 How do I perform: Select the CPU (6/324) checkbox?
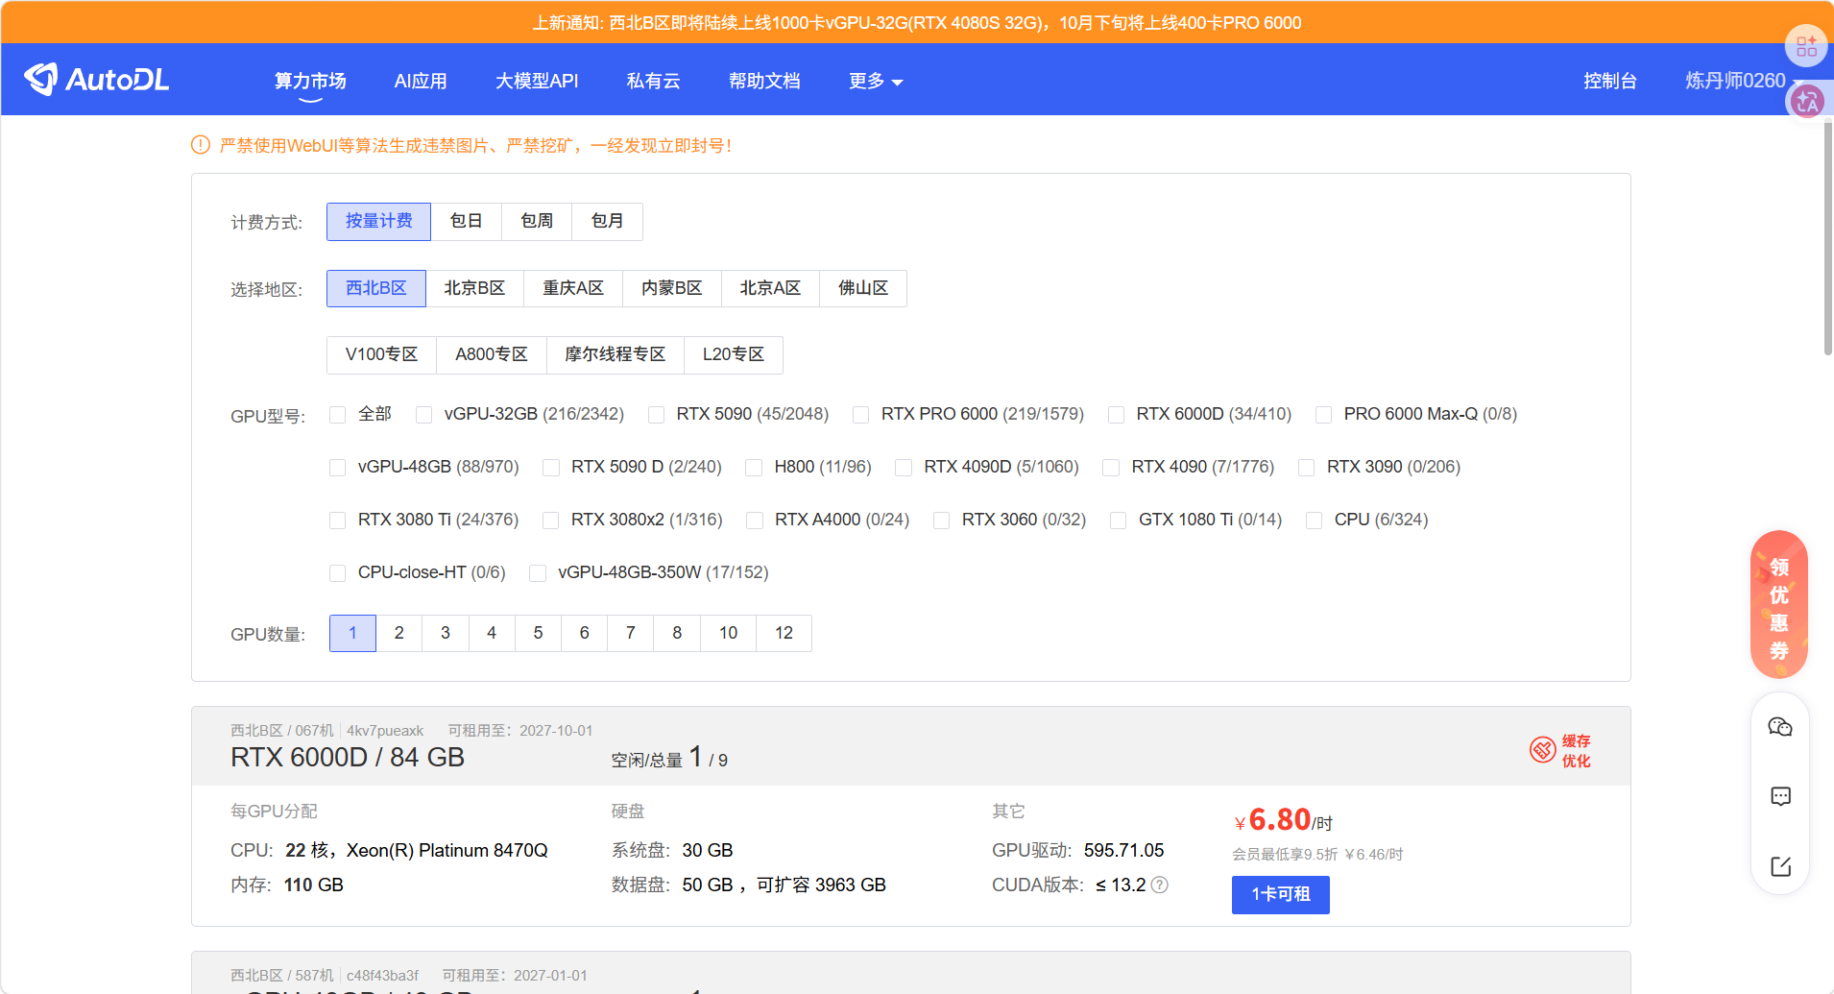(x=1314, y=521)
